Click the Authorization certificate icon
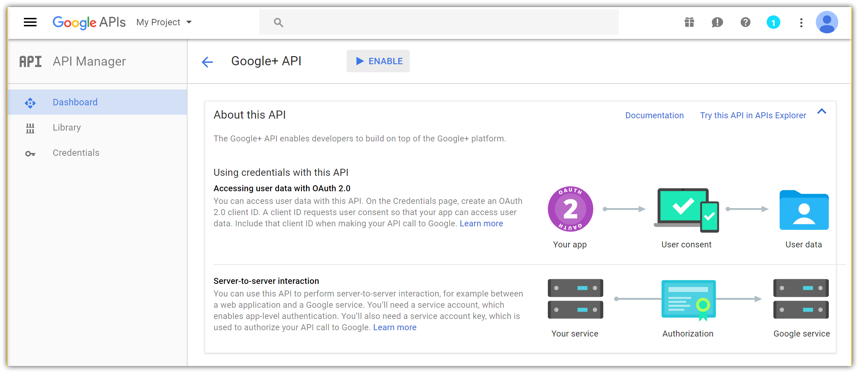This screenshot has height=373, width=859. (688, 300)
